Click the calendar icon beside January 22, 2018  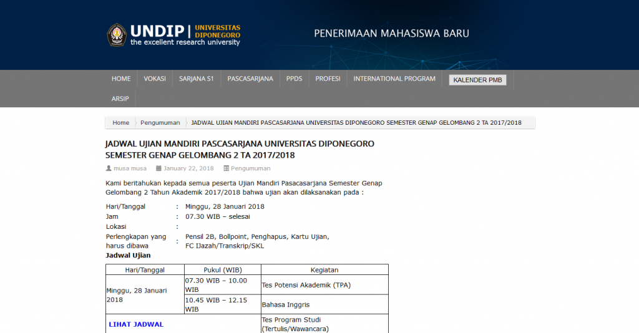159,168
